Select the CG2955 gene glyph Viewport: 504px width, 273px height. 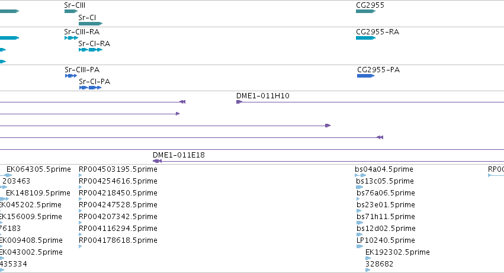[x=366, y=11]
